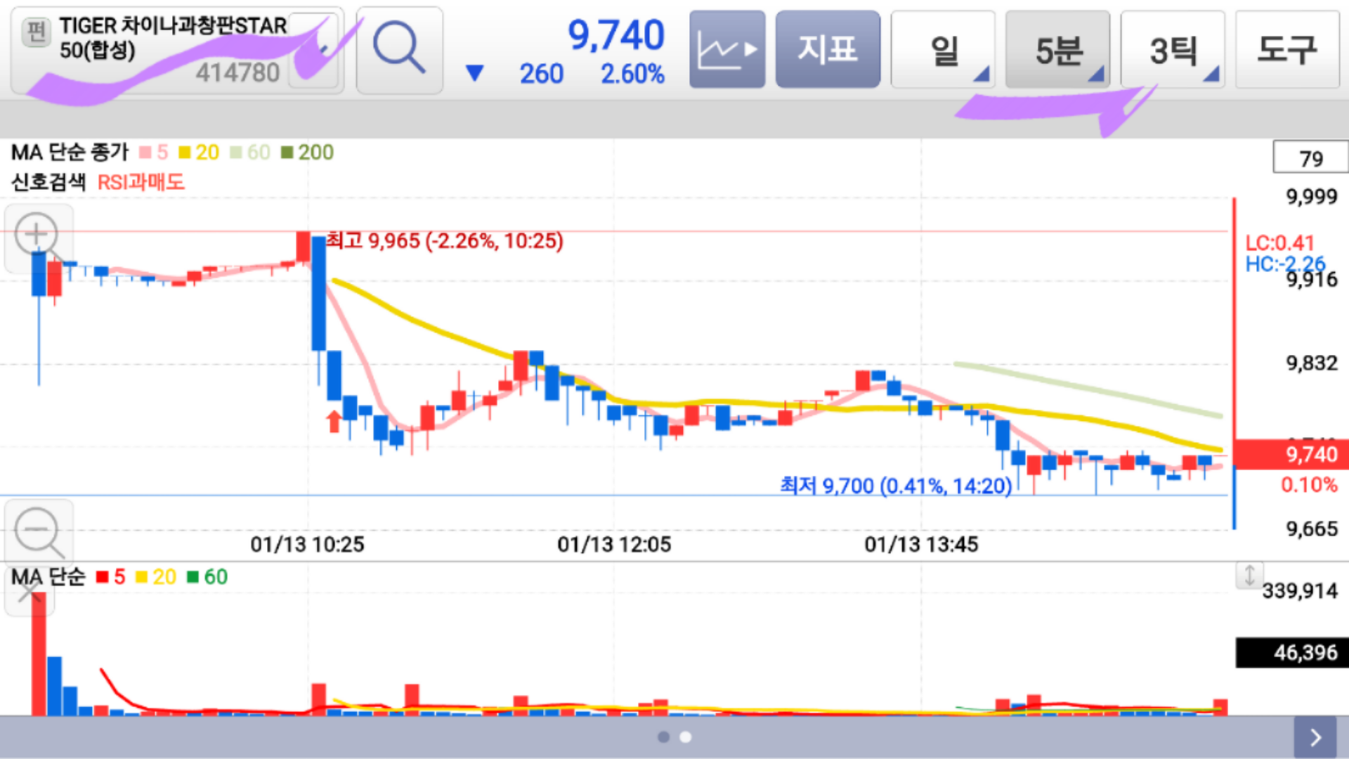Click the MA 5 pink color swatch

pos(145,153)
